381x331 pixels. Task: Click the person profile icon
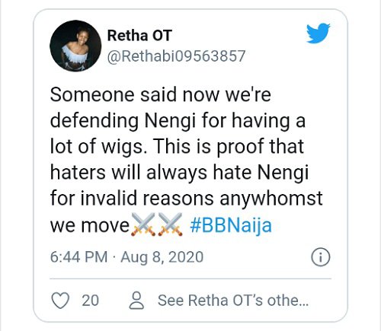coord(136,301)
